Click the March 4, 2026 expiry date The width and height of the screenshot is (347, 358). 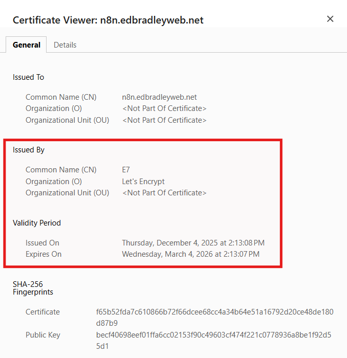[x=190, y=254]
